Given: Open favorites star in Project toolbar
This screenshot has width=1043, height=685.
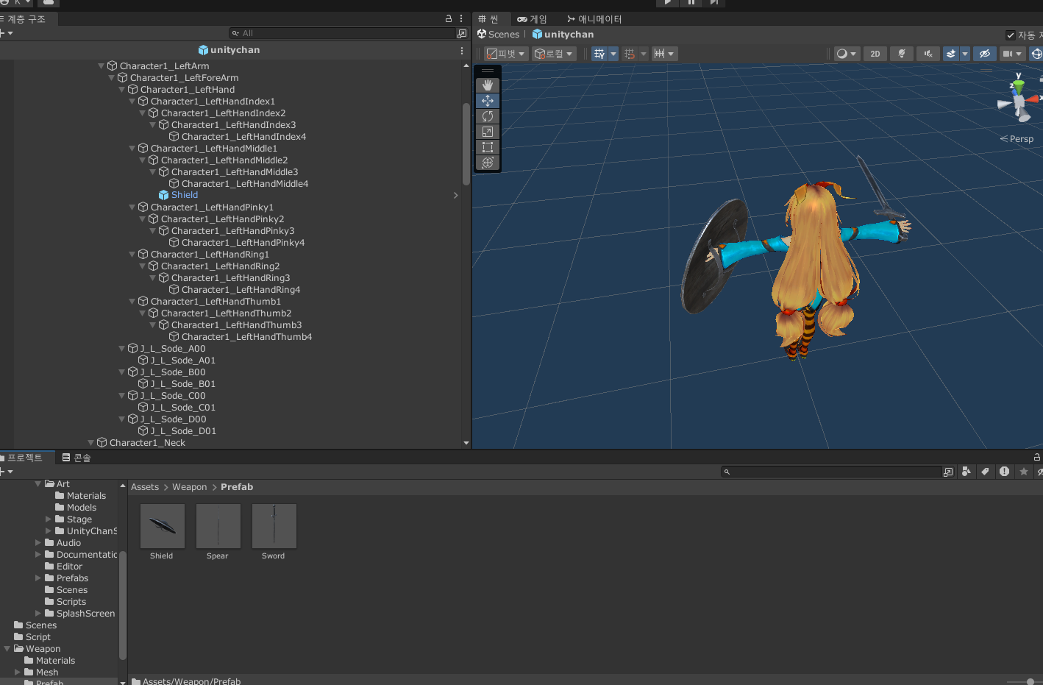Looking at the screenshot, I should (1024, 472).
